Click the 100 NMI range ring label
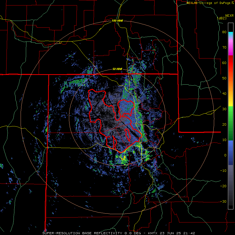This screenshot has height=235, width=235. [x=117, y=21]
